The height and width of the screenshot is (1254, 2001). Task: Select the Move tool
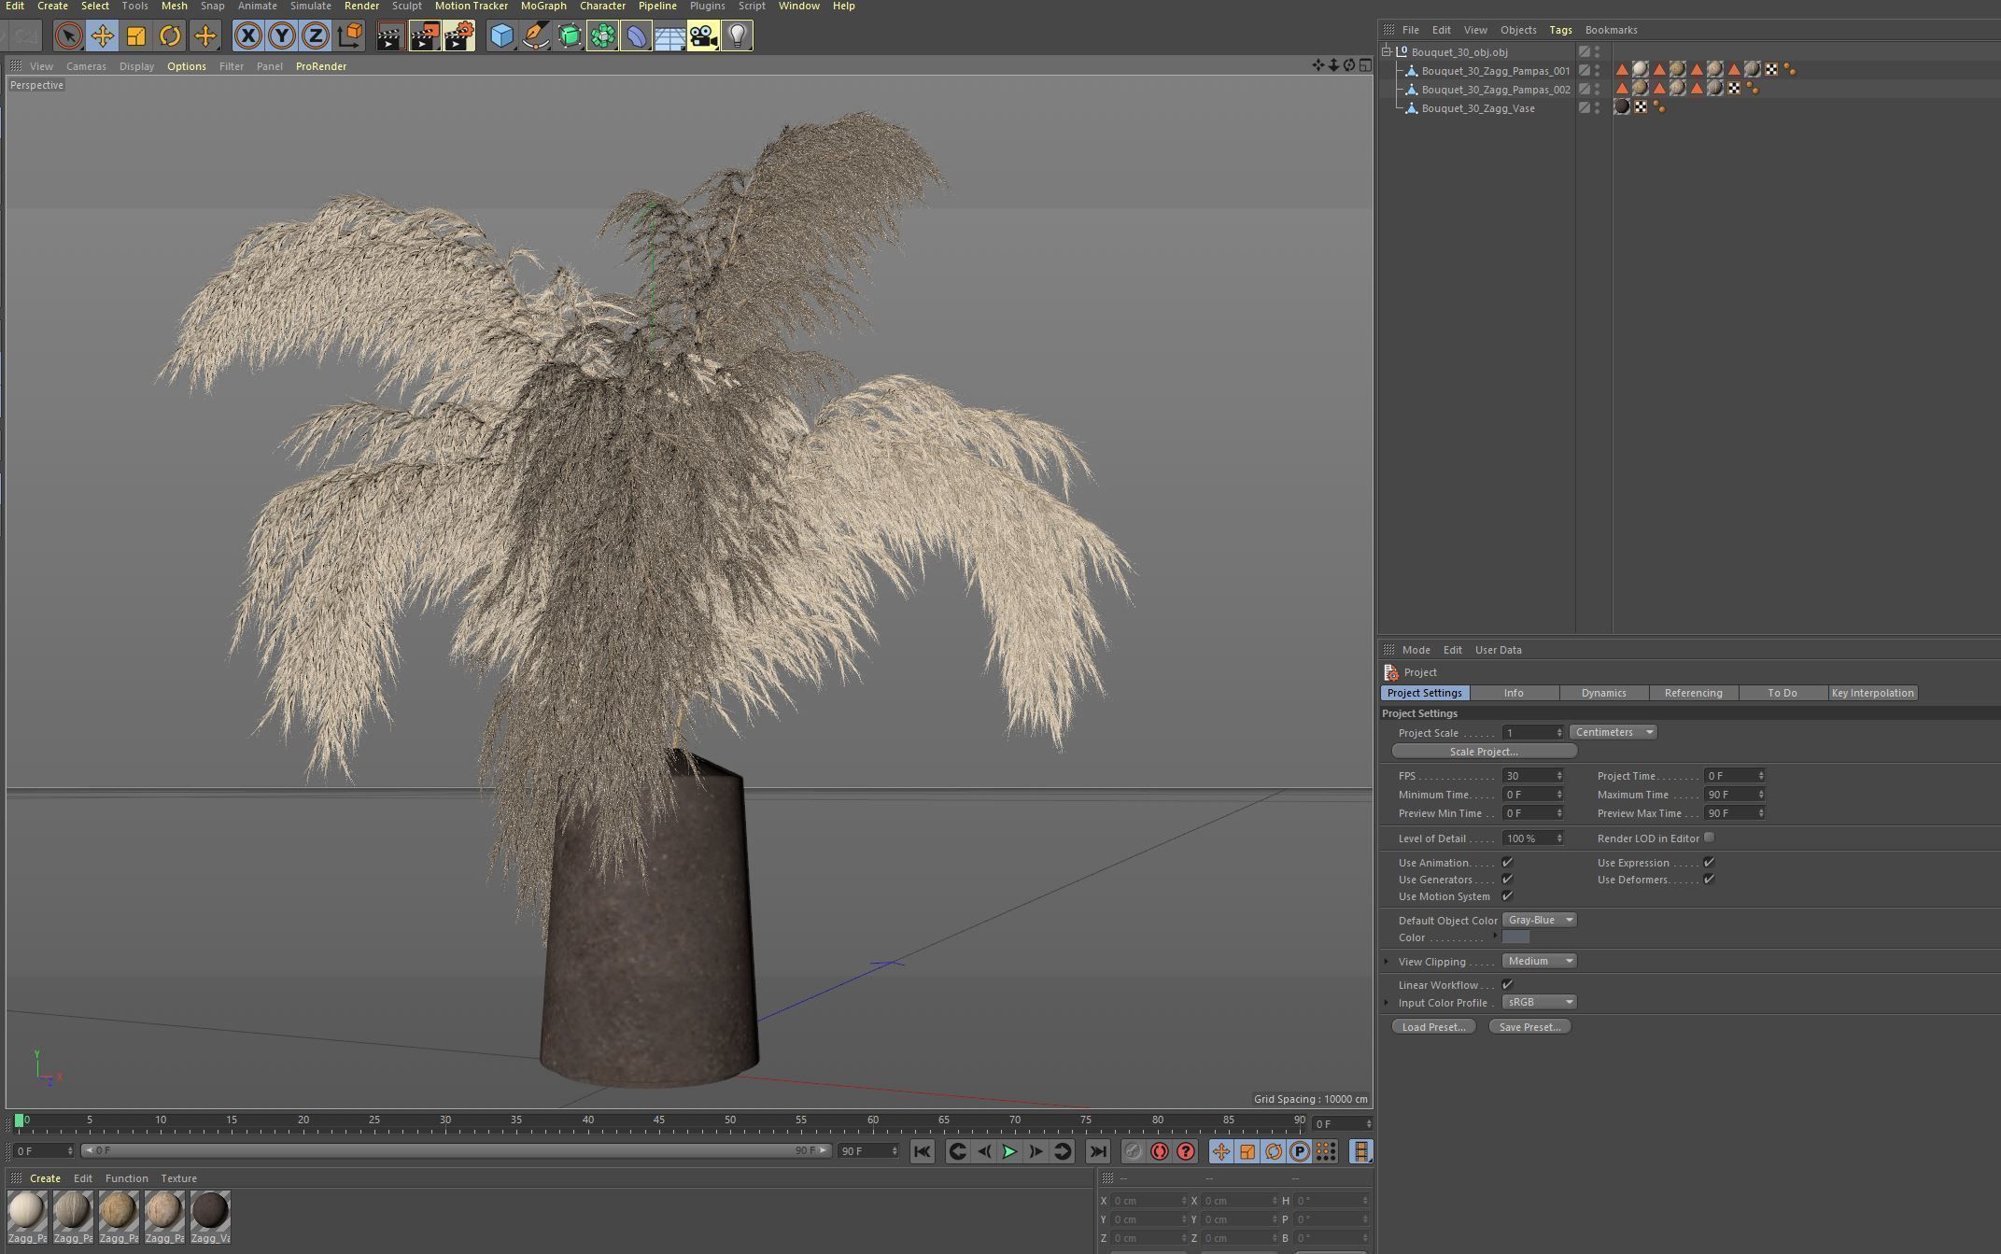(x=103, y=36)
